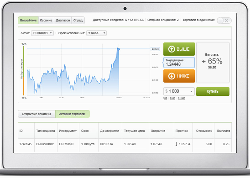
Task: Choose the $10 quick amount link
Action: pyautogui.click(x=165, y=99)
